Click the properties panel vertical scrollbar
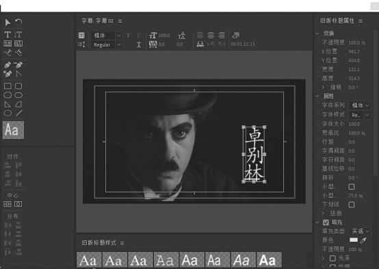 376,104
